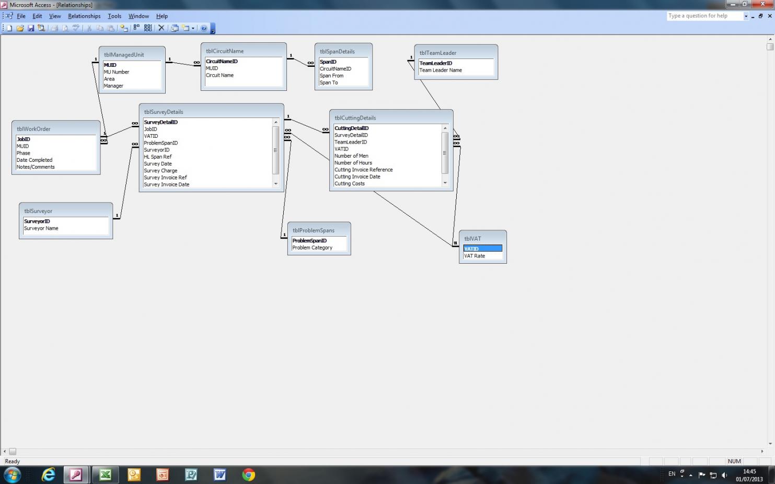Select 'Date Completed' field in tblWorkOrder

[x=34, y=160]
